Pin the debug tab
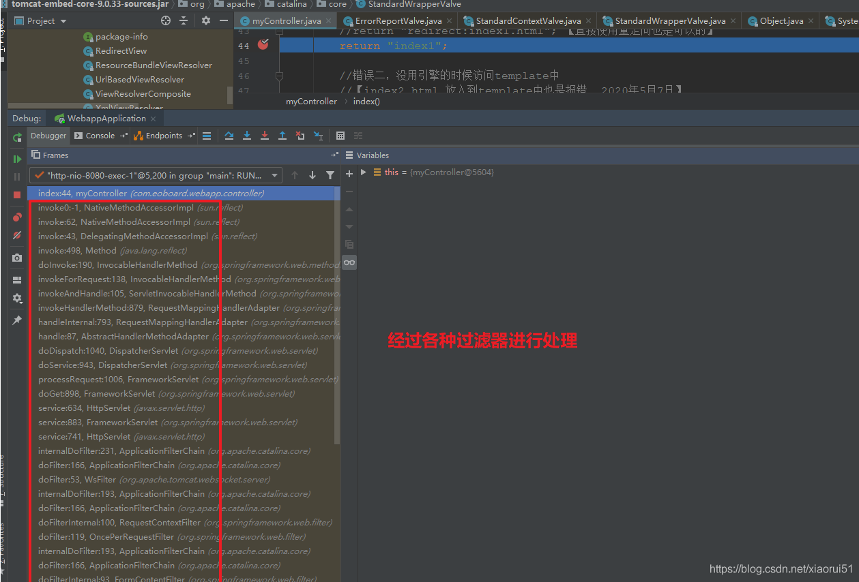 click(17, 320)
